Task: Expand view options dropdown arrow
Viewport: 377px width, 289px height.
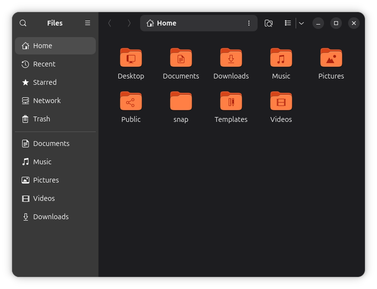Action: tap(301, 23)
